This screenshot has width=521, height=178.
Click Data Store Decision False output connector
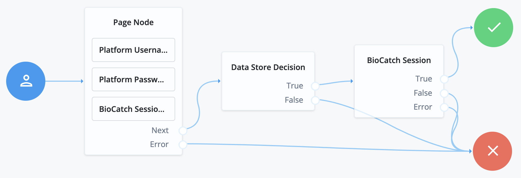click(315, 100)
